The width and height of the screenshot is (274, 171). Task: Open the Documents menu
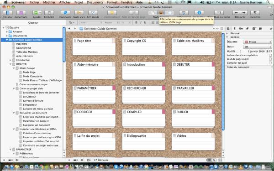coord(95,2)
